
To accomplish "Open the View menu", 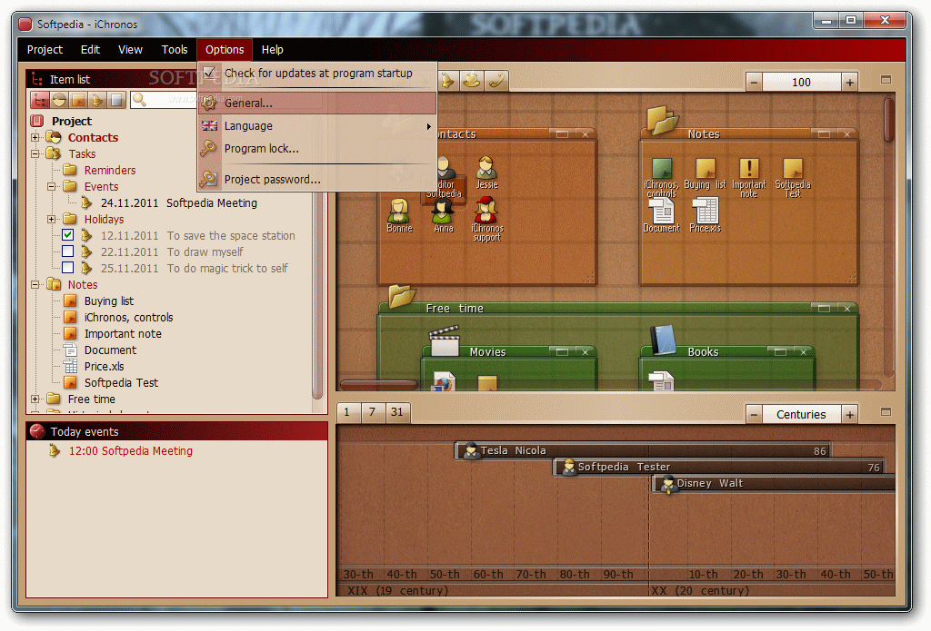I will pos(130,50).
